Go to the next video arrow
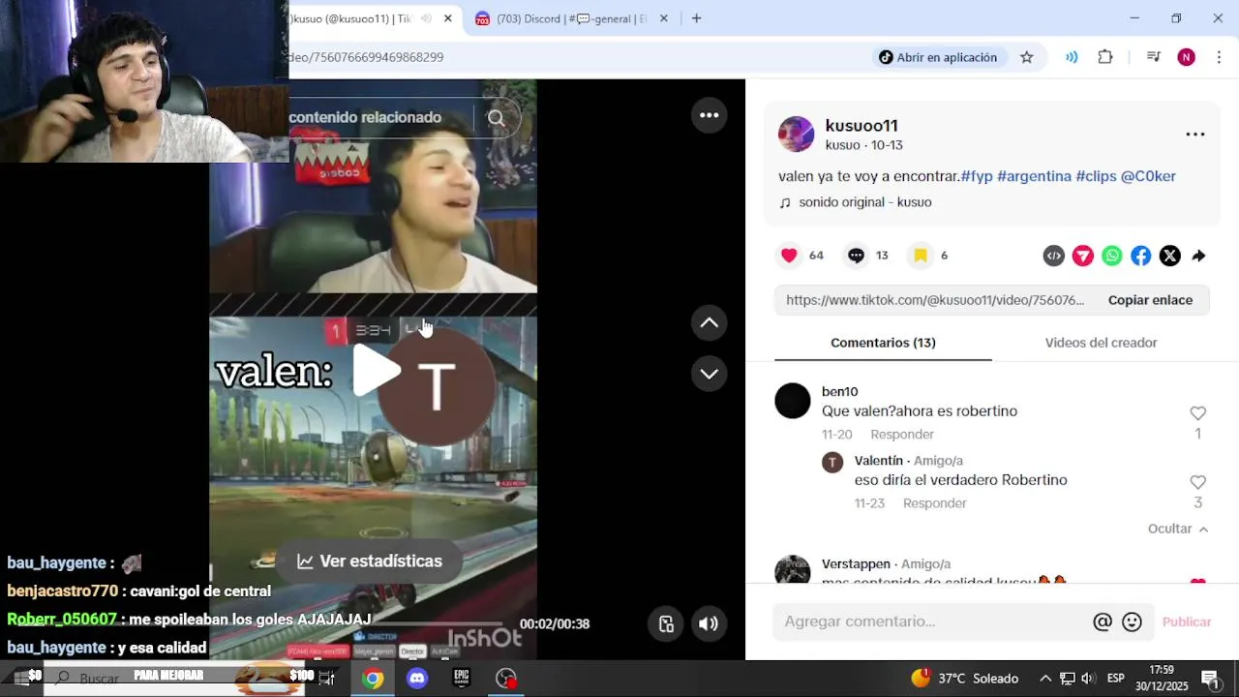Viewport: 1239px width, 697px height. pos(710,374)
